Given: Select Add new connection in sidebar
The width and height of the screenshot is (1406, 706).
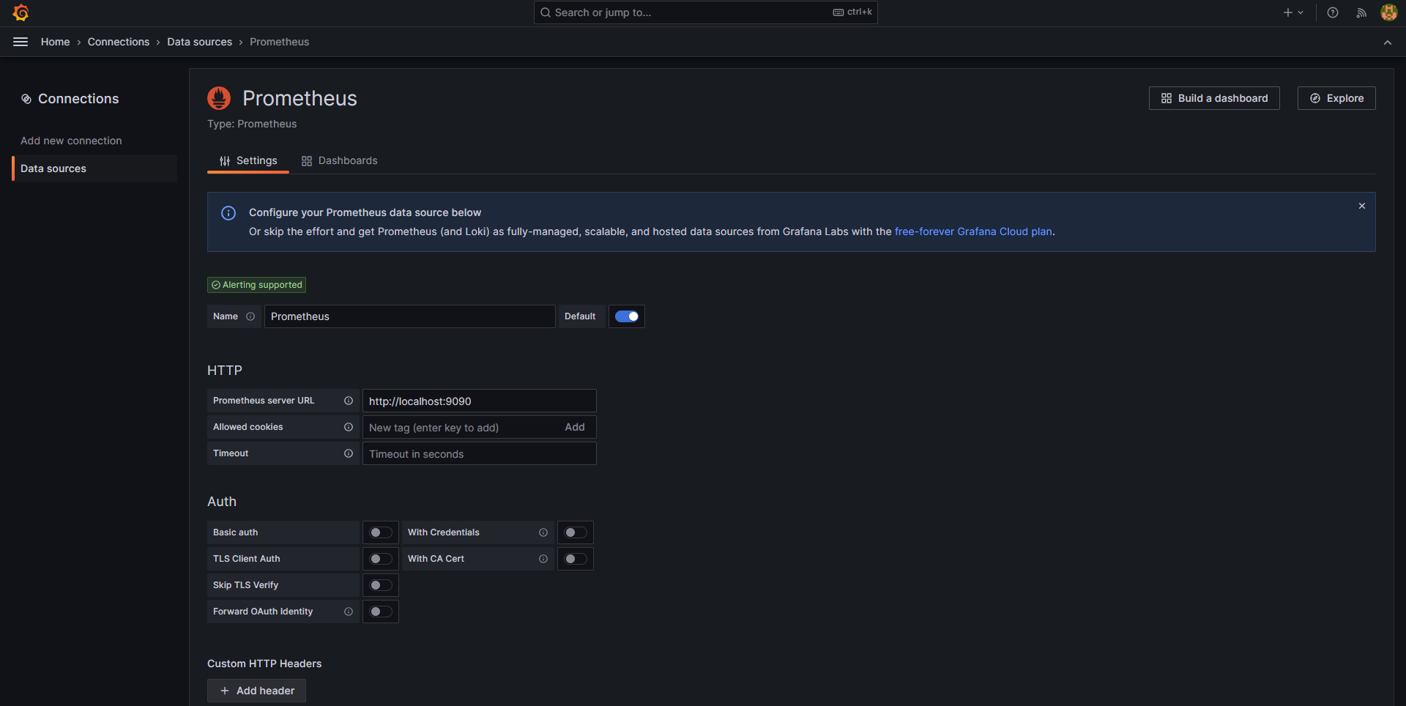Looking at the screenshot, I should (x=71, y=141).
